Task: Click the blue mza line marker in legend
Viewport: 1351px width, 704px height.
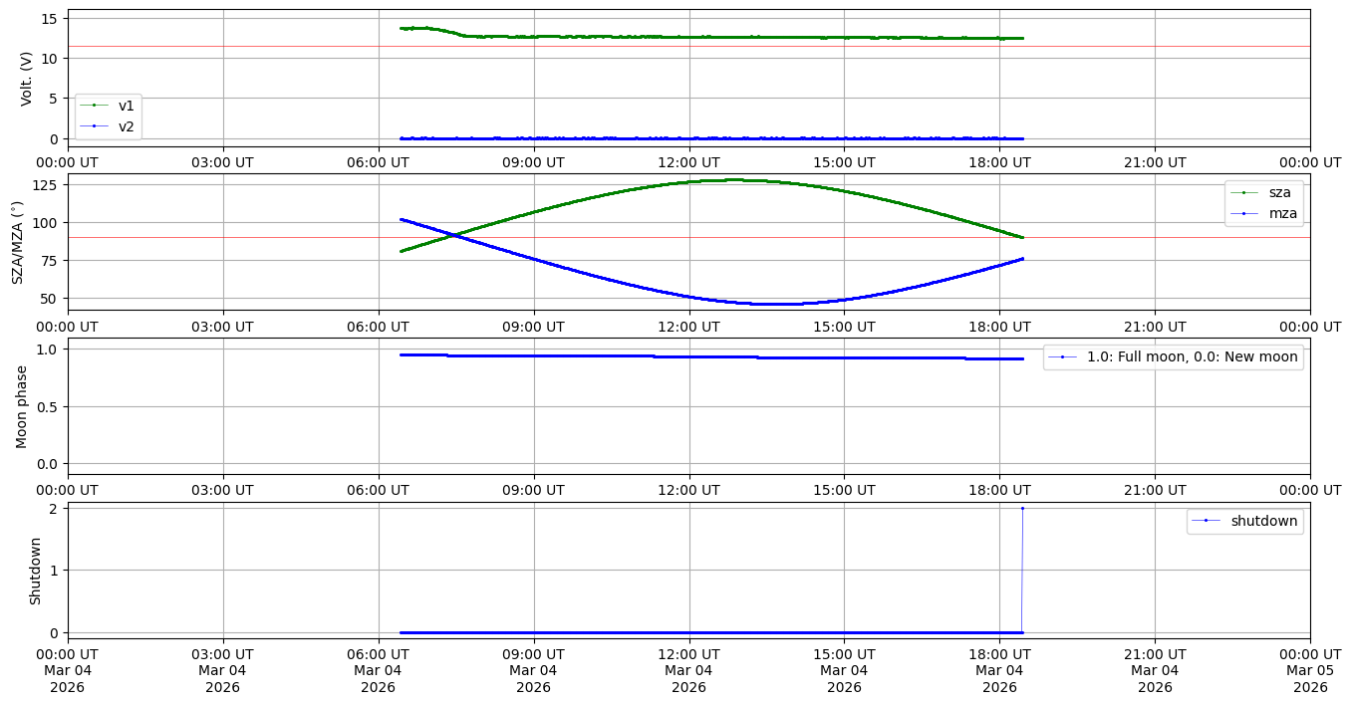Action: [x=1245, y=212]
